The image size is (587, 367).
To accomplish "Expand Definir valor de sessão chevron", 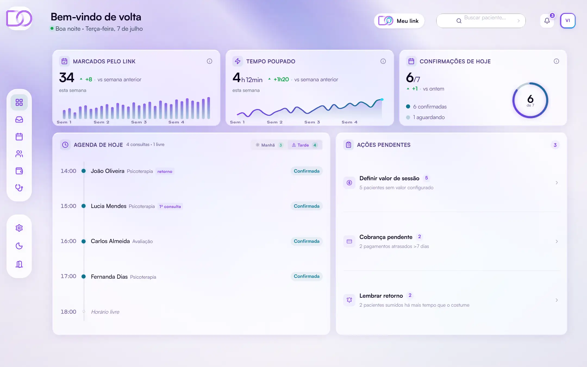I will pos(557,183).
